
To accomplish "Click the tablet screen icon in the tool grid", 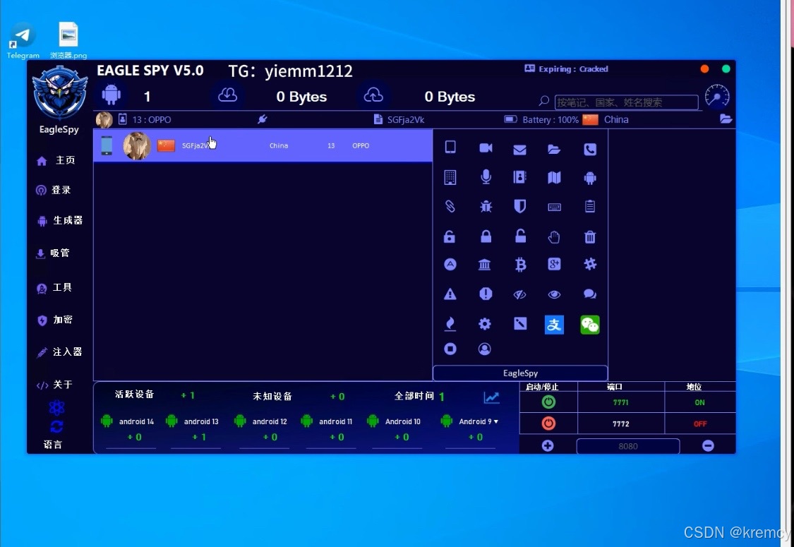I will click(450, 148).
